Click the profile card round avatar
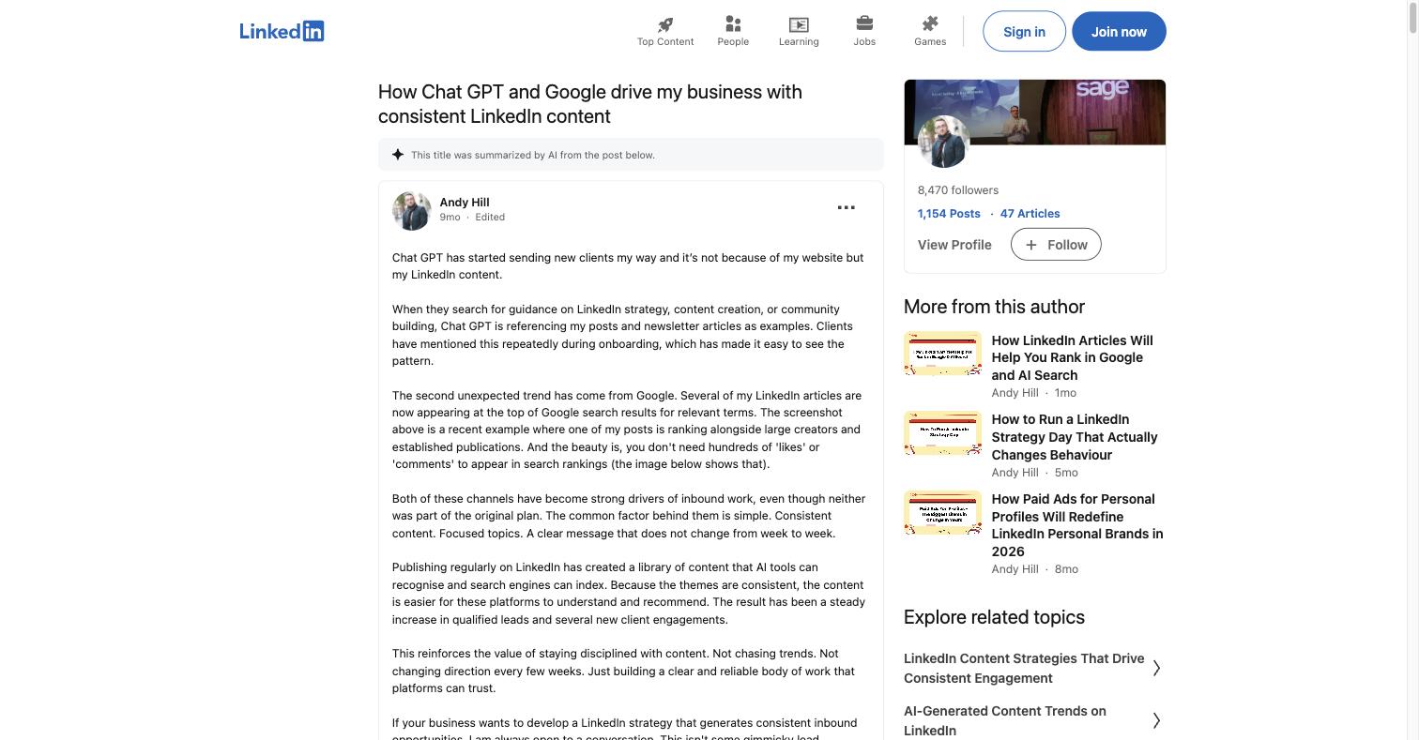 943,142
